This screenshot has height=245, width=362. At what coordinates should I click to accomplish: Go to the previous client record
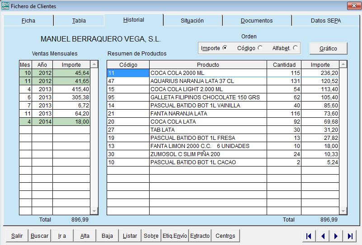click(323, 236)
